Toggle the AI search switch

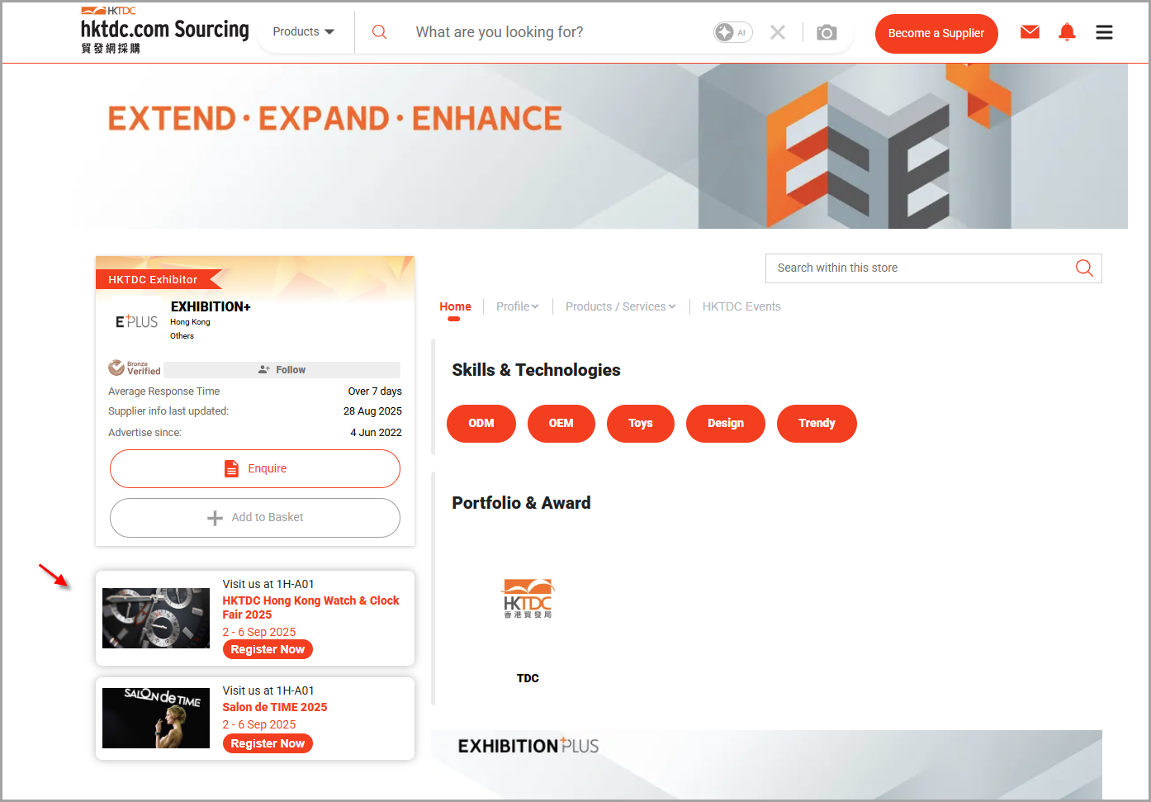pyautogui.click(x=732, y=32)
